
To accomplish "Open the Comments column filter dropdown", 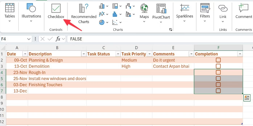I will (191, 54).
